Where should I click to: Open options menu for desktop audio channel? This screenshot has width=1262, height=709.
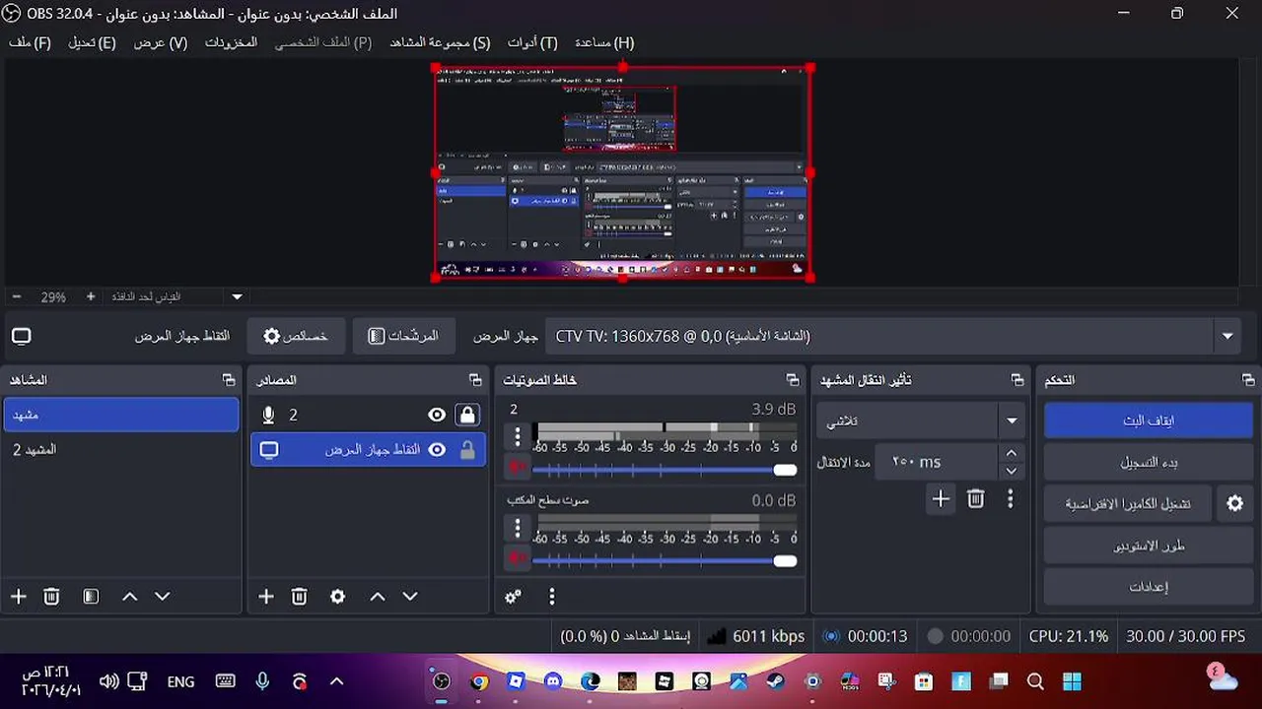(517, 528)
